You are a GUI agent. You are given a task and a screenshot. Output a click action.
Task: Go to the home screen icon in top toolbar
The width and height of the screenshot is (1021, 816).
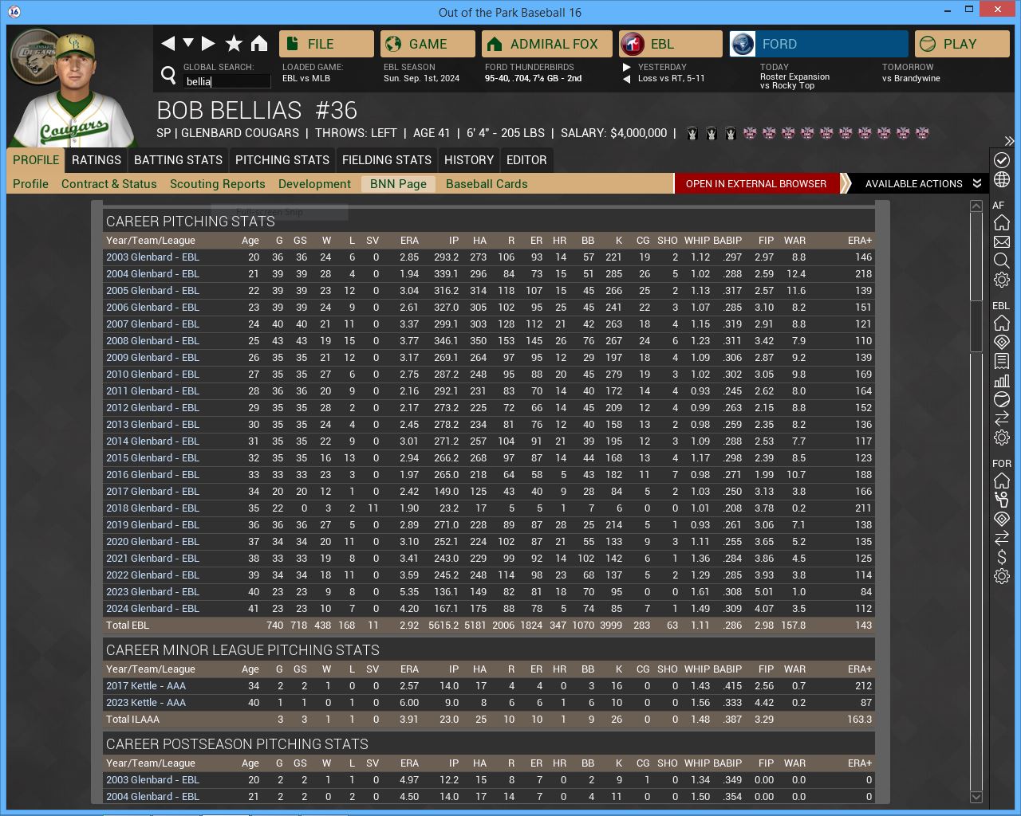click(x=259, y=44)
